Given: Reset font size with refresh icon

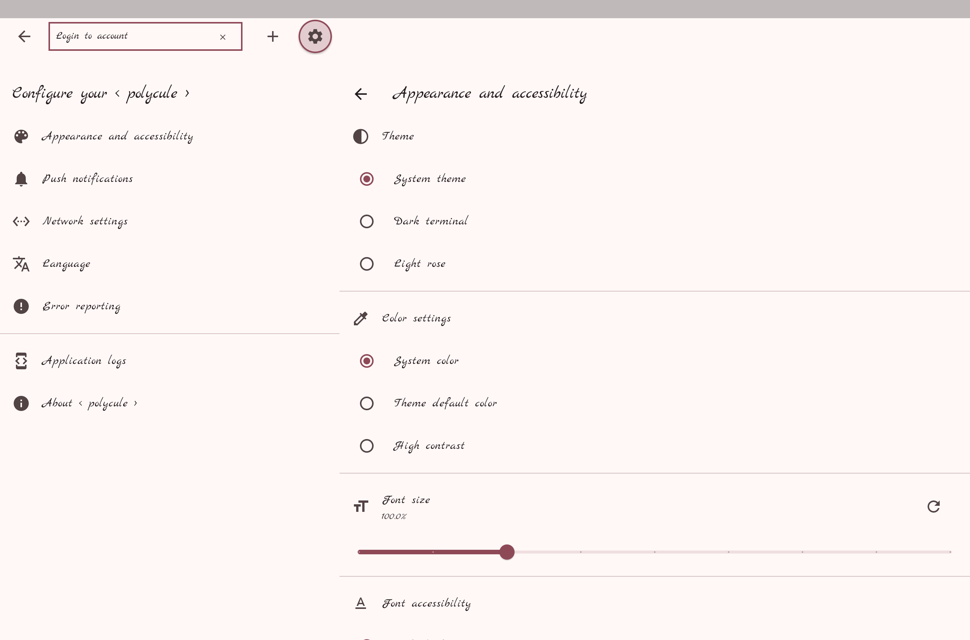Looking at the screenshot, I should pyautogui.click(x=933, y=507).
